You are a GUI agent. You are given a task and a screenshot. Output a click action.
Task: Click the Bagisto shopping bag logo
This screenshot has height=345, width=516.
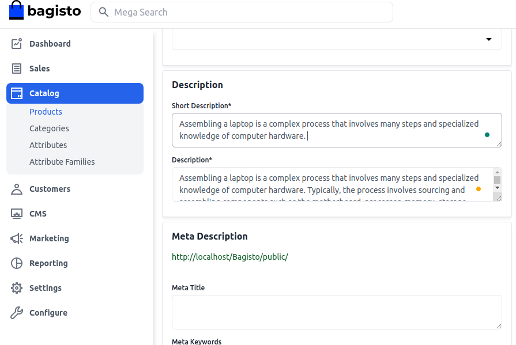click(x=17, y=11)
